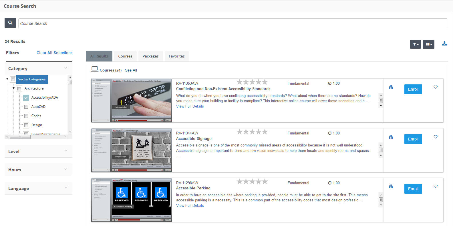
Task: Favorite the Conflicting Standards course heart icon
Action: (436, 87)
